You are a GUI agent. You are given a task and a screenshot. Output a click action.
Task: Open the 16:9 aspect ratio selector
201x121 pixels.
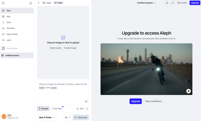pyautogui.click(x=80, y=109)
